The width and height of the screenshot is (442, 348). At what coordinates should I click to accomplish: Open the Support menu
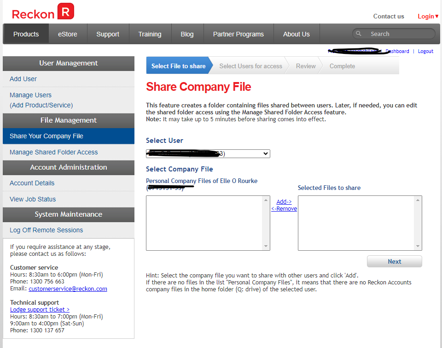click(108, 34)
